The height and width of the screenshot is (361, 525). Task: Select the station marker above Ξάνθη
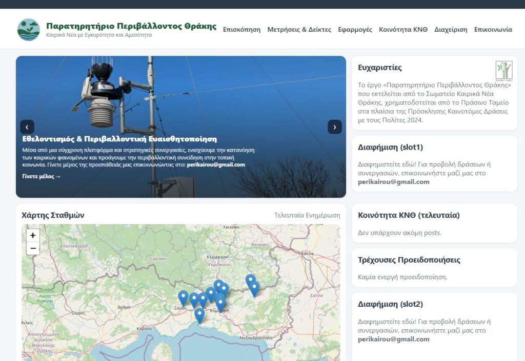(x=183, y=297)
